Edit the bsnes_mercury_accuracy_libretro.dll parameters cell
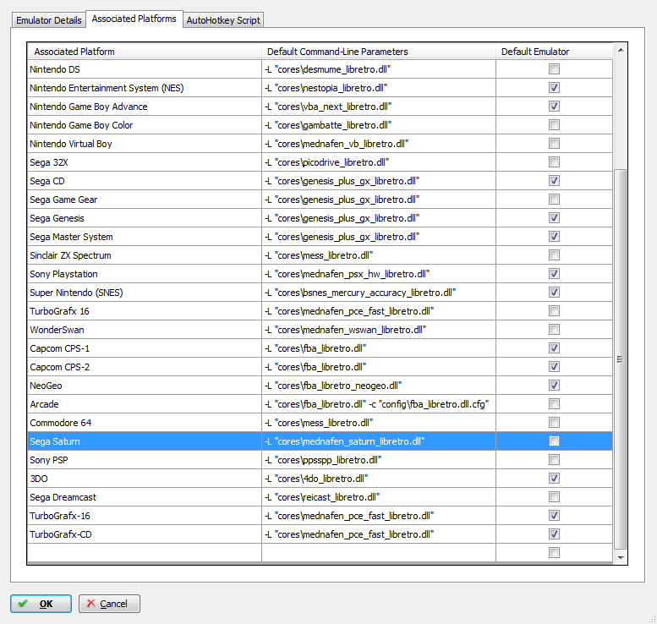This screenshot has height=624, width=657. click(379, 293)
